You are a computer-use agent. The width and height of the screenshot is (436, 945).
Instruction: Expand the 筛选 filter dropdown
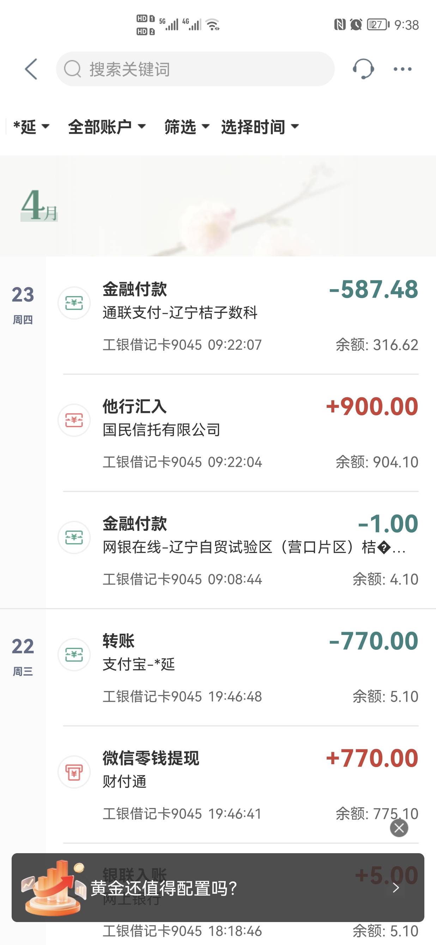pyautogui.click(x=187, y=127)
